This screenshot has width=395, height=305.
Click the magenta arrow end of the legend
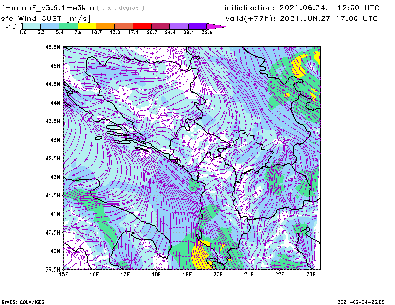coord(216,26)
